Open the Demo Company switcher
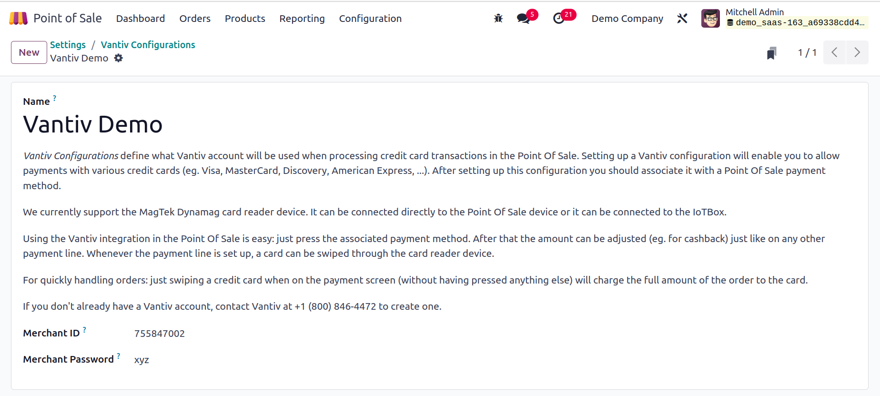Image resolution: width=880 pixels, height=396 pixels. 627,18
